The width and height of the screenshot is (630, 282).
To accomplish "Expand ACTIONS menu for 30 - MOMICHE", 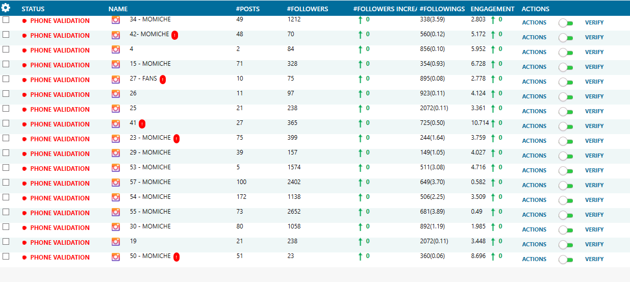I will click(534, 229).
